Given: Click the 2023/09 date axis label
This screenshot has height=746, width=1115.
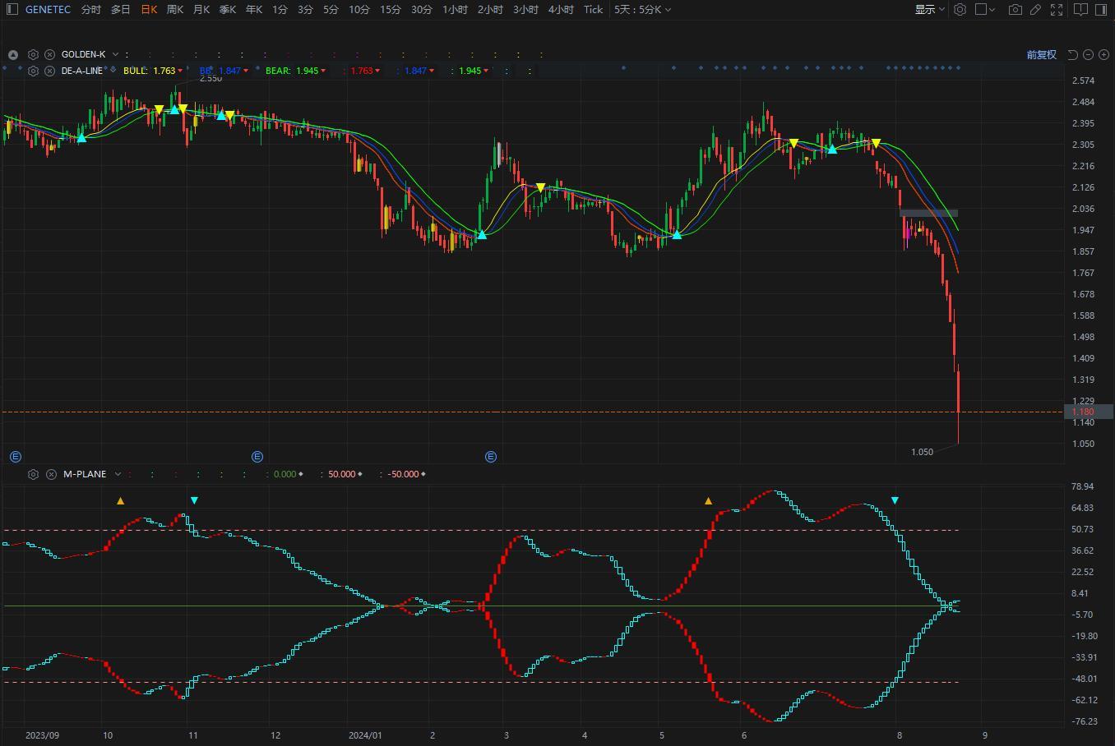Looking at the screenshot, I should (42, 735).
